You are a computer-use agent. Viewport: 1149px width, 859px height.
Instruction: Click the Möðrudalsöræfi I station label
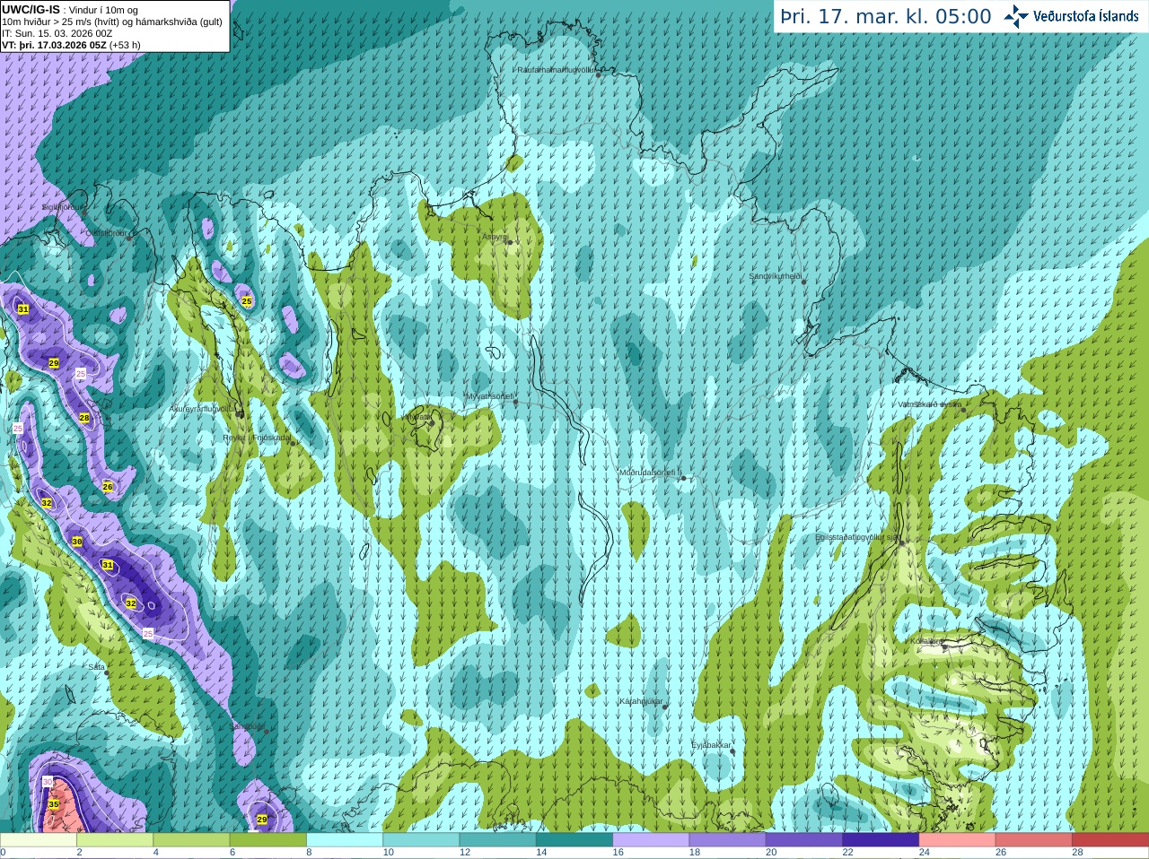651,473
